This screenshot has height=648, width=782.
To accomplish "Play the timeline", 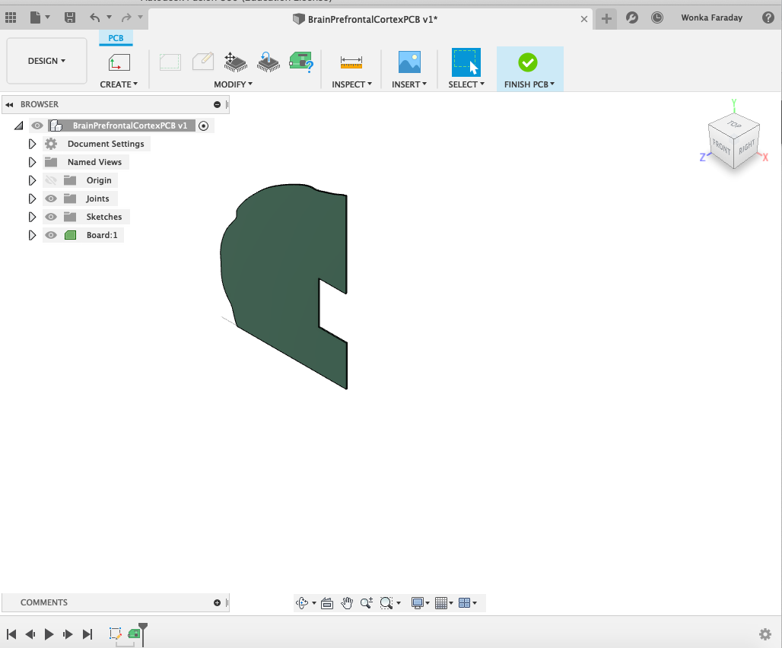I will [49, 634].
